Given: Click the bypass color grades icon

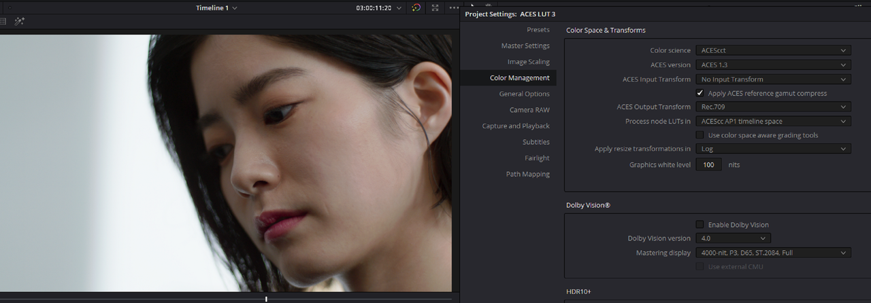Looking at the screenshot, I should [416, 7].
